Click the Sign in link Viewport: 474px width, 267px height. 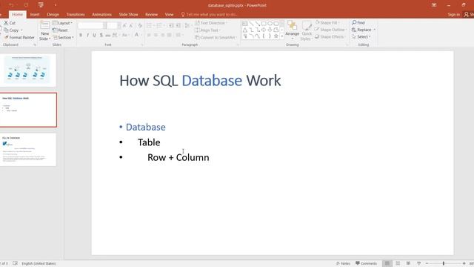[x=454, y=15]
